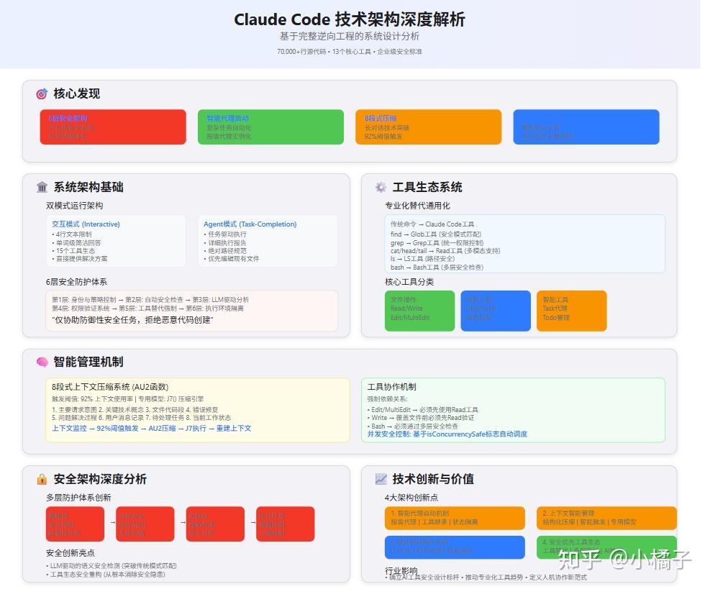Viewport: 710px width, 589px height.
Task: Click the 交互模式 (Interactive) heading
Action: [x=86, y=224]
